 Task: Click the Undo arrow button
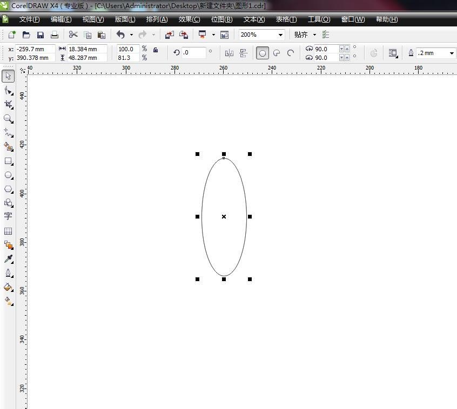[x=120, y=35]
